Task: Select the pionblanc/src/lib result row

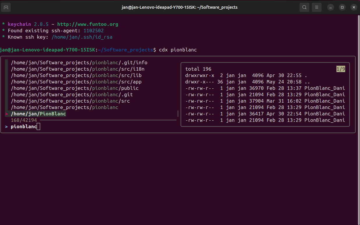Action: coord(76,75)
